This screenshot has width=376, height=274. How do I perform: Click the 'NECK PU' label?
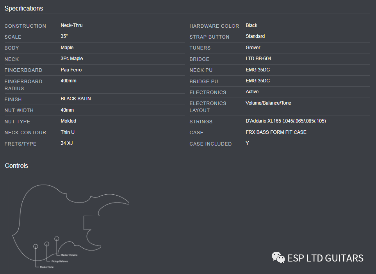click(201, 70)
